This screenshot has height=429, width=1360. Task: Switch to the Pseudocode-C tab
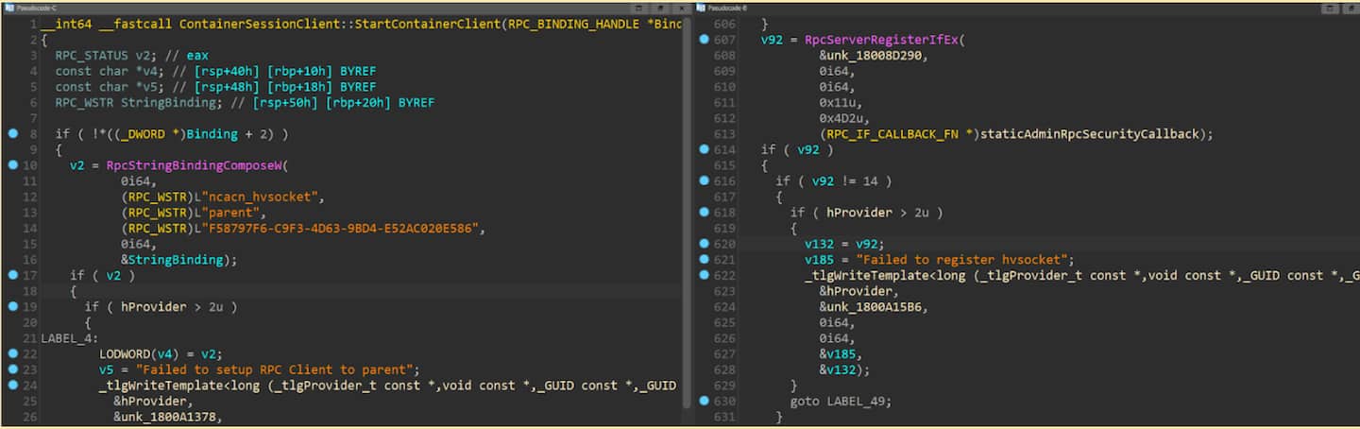36,8
